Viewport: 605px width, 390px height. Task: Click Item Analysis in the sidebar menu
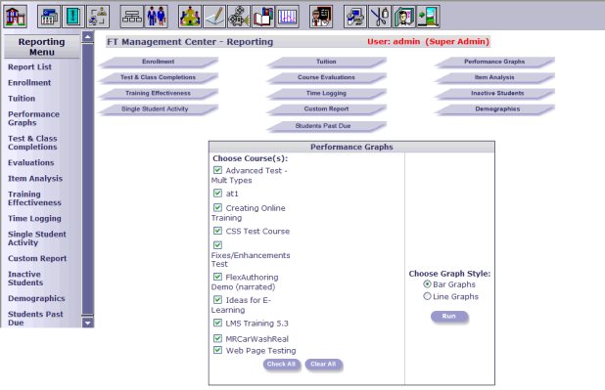[x=35, y=179]
